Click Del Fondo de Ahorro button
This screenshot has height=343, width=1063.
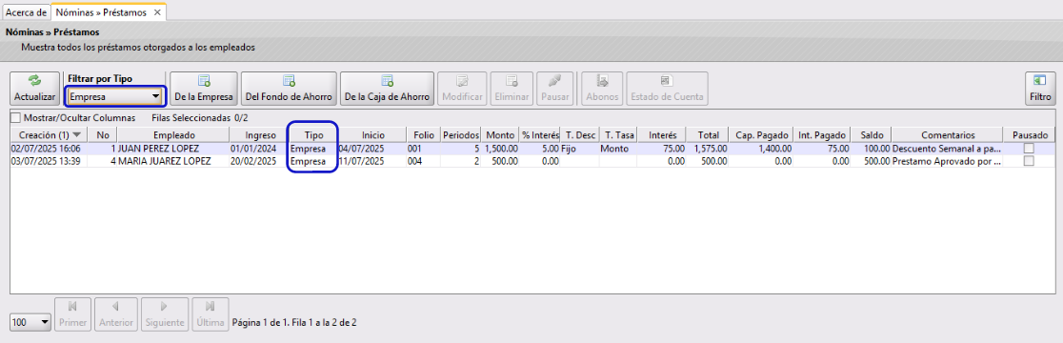tap(289, 89)
